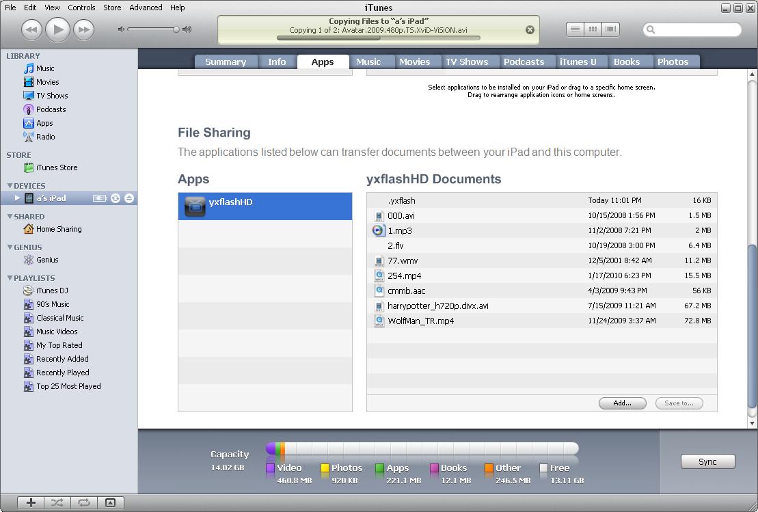Open the iTunes U tab
Screen dimensions: 758x512
[x=578, y=62]
